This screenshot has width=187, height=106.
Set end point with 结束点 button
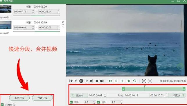click(177, 95)
